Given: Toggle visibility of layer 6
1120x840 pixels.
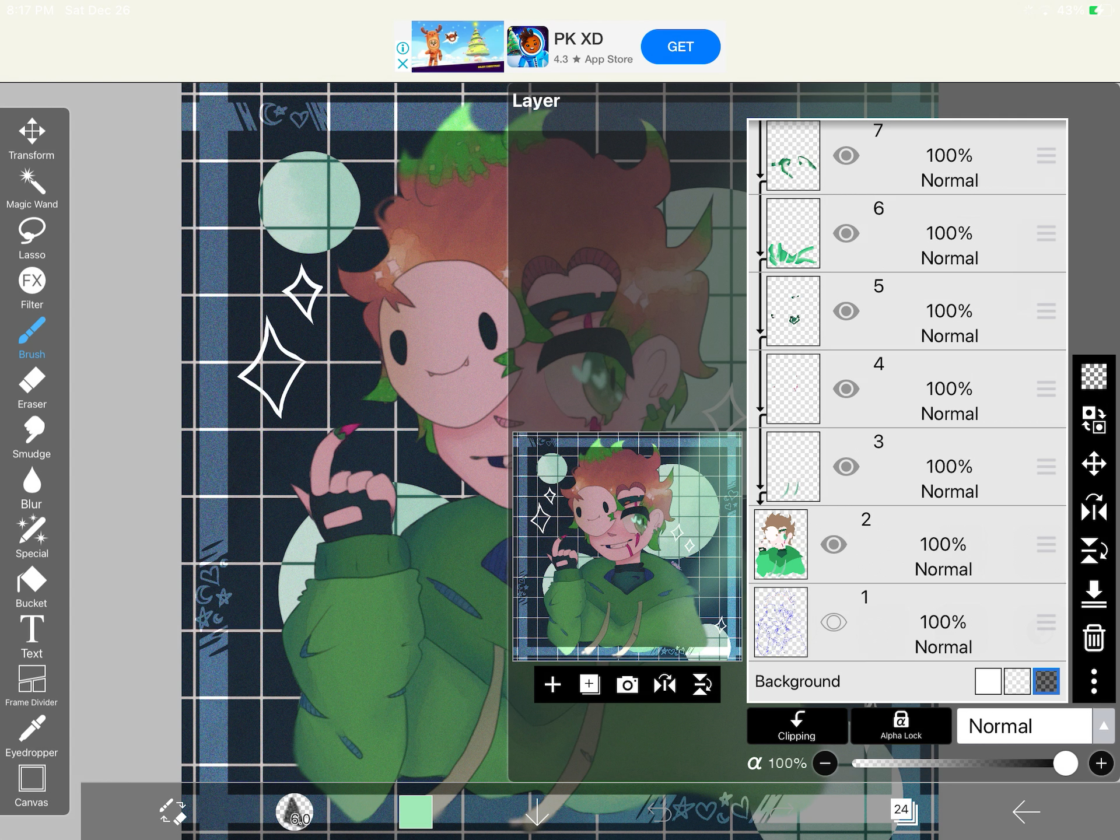Looking at the screenshot, I should [x=846, y=233].
